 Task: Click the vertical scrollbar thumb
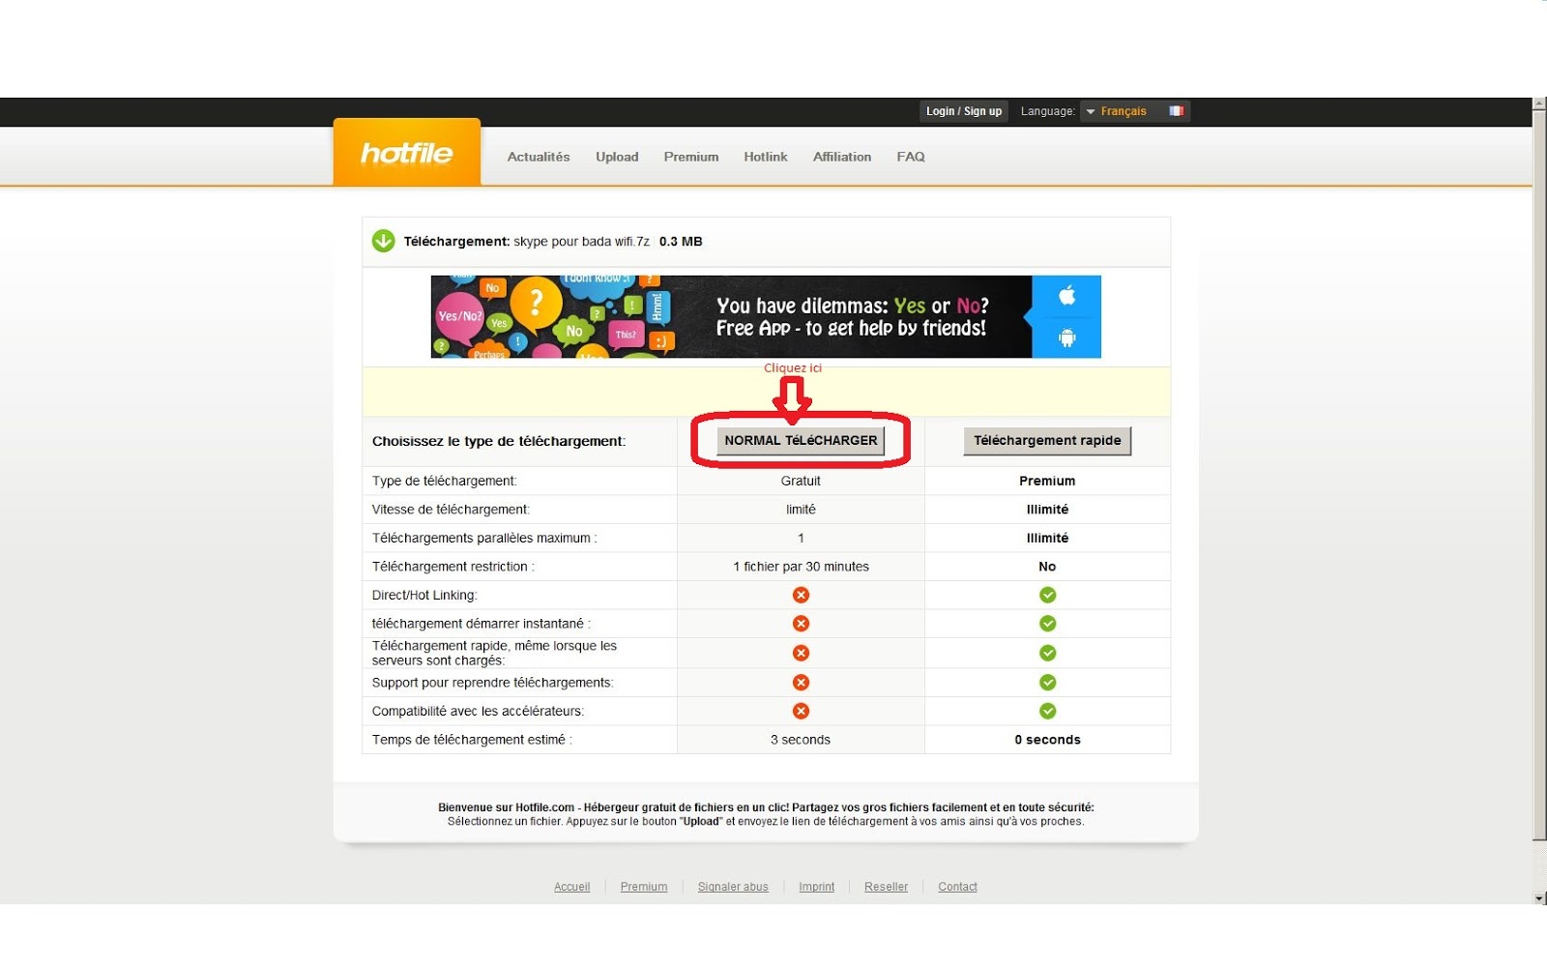pyautogui.click(x=1539, y=474)
